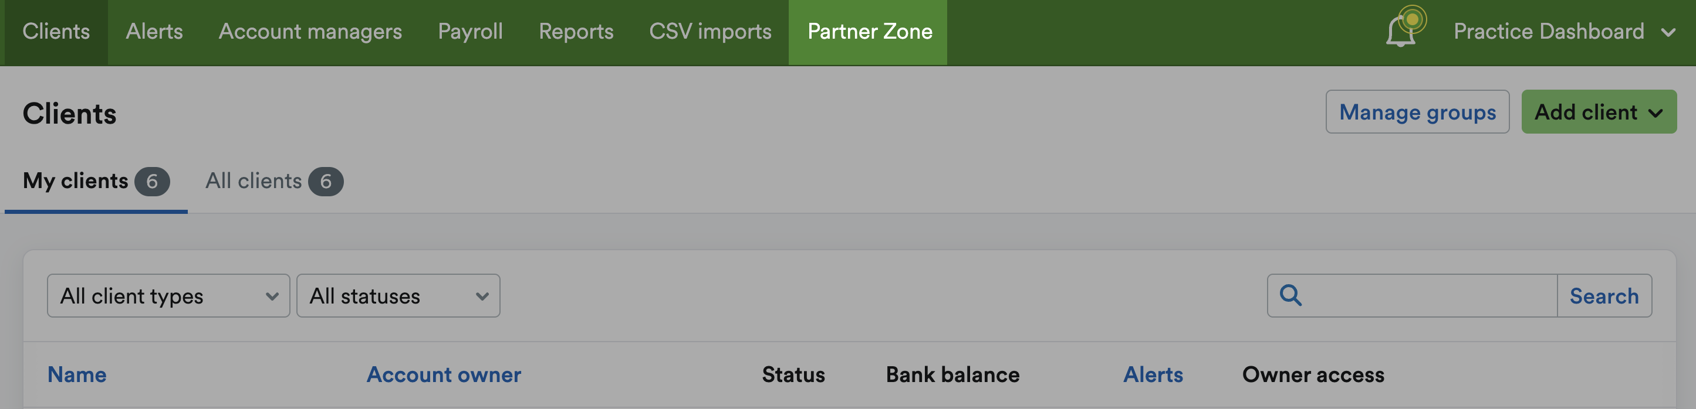Open the Reports menu item
The image size is (1696, 409).
[576, 32]
